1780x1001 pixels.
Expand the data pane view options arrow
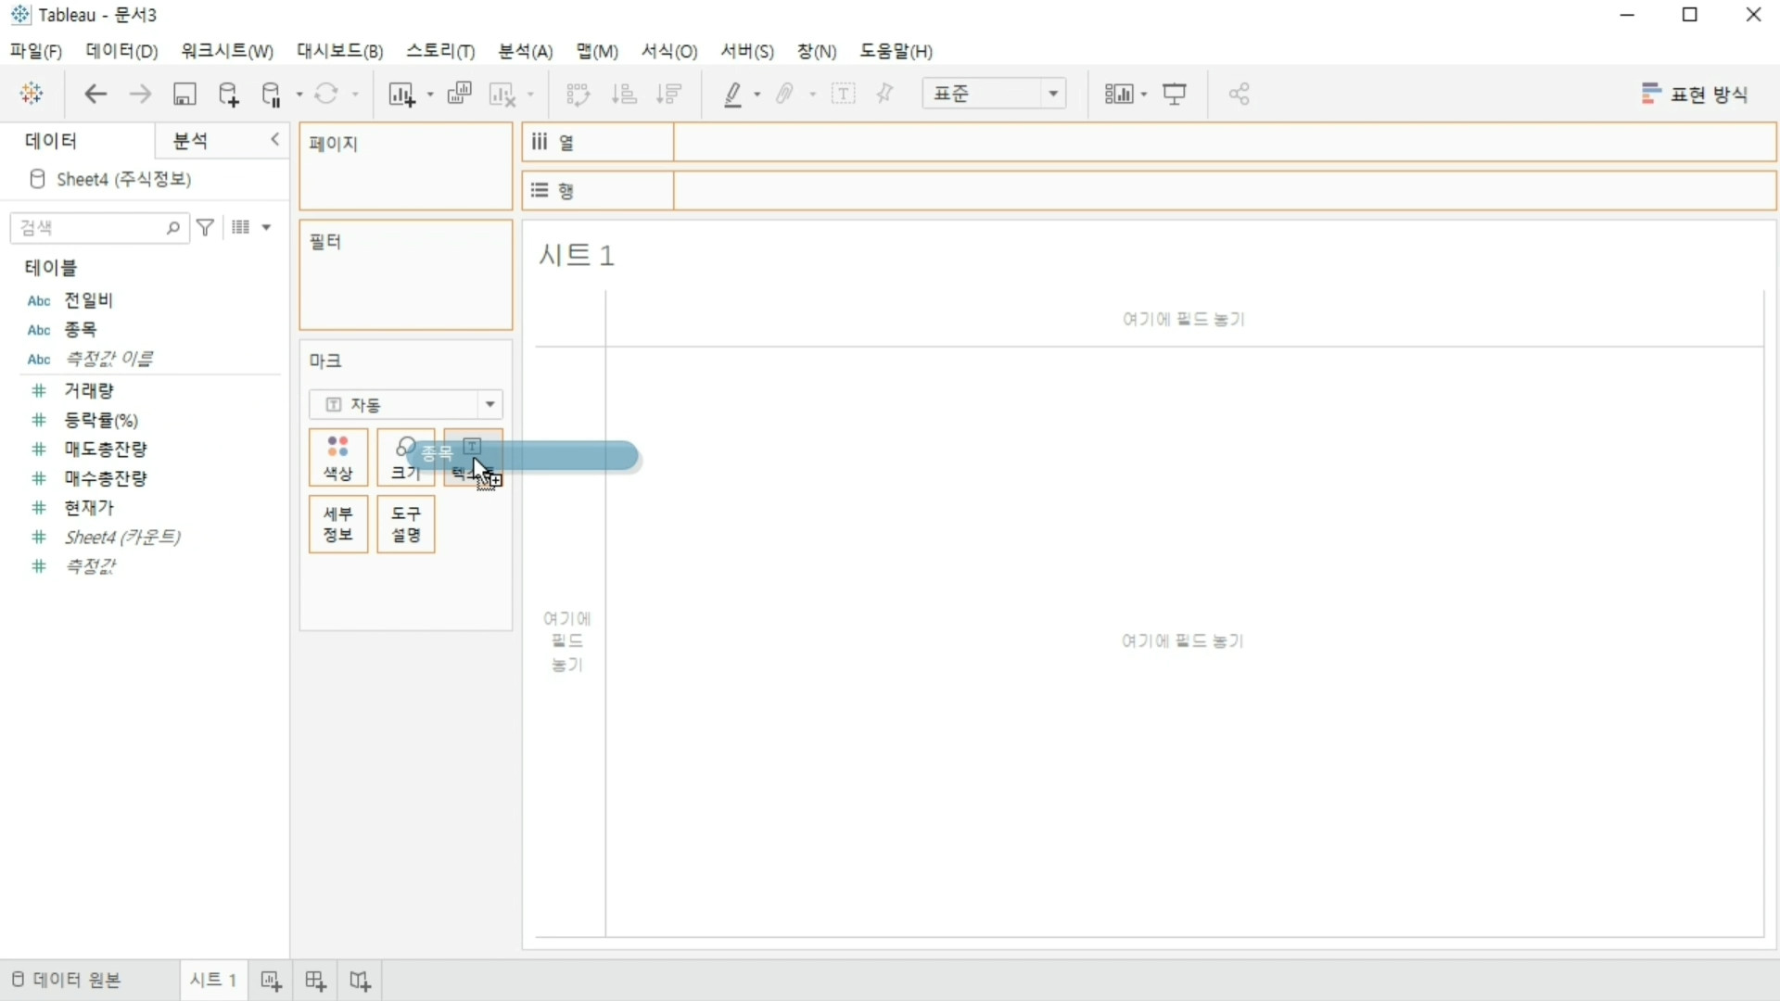click(x=266, y=227)
